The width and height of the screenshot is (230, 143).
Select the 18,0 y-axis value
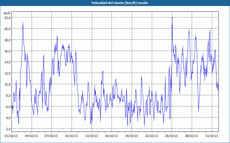(7, 40)
